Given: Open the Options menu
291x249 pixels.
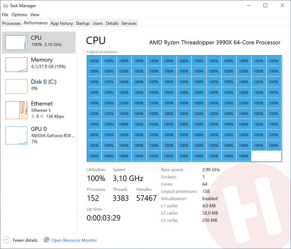Looking at the screenshot, I should click(19, 15).
